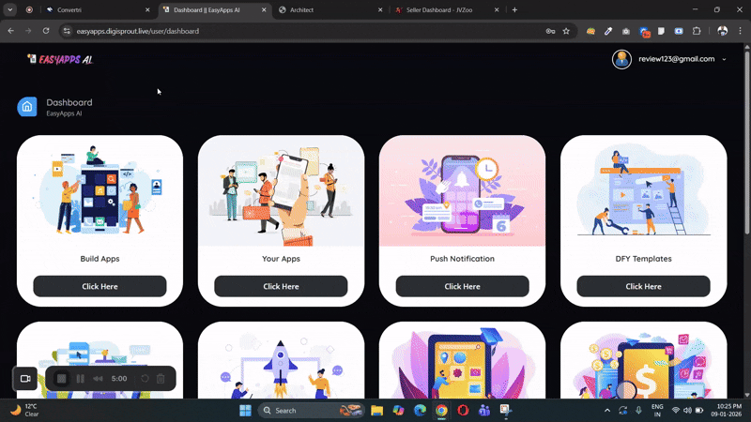Click the blue Dashboard home icon
This screenshot has height=422, width=751.
[x=27, y=107]
